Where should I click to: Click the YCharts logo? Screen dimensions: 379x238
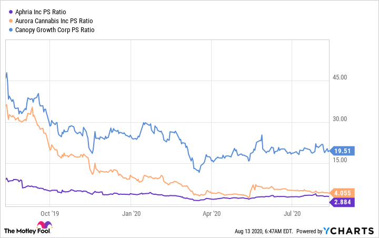pos(353,230)
